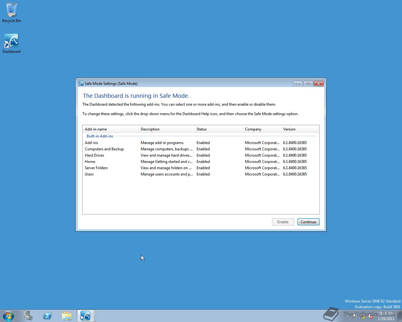Launch Server Manager from the taskbar
402x322 pixels.
point(28,316)
